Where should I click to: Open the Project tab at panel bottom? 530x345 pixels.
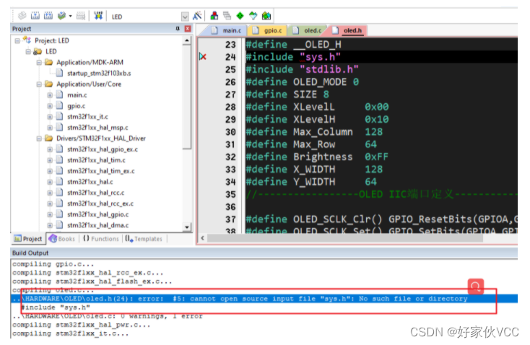28,239
